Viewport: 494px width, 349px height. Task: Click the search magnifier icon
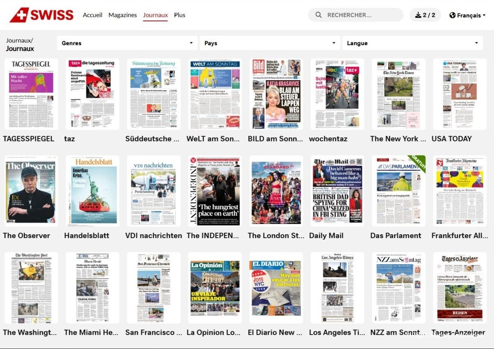[319, 15]
